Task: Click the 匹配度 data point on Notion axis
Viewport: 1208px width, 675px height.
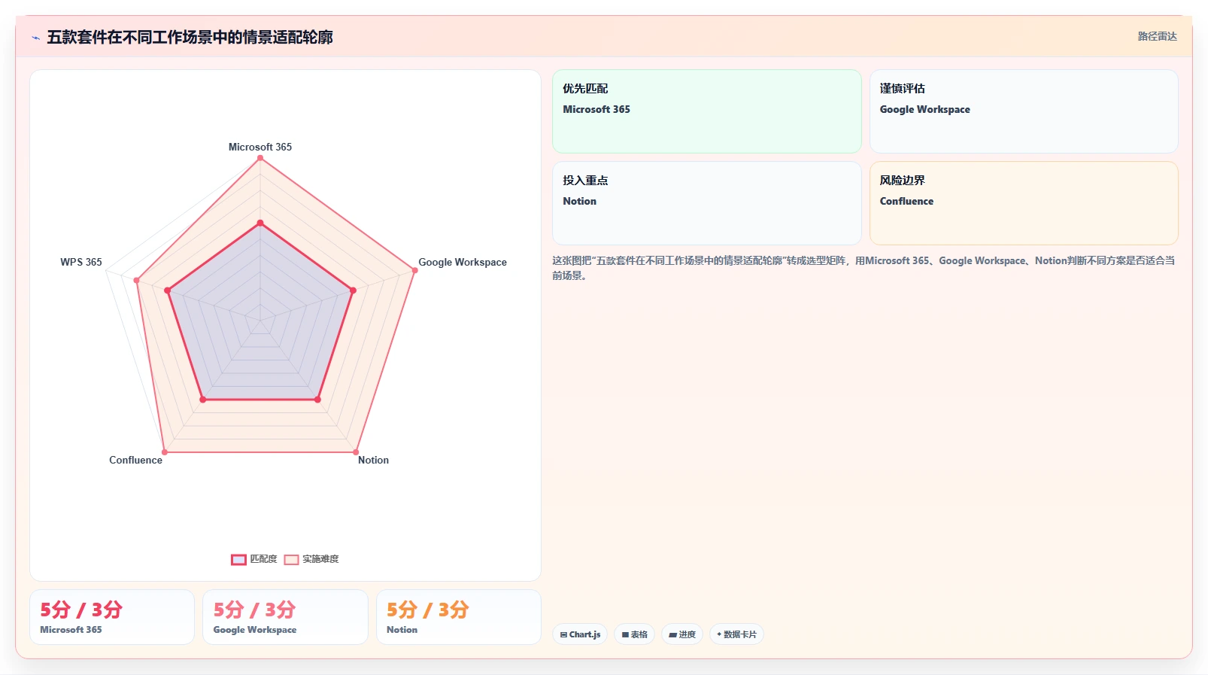Action: pos(317,400)
